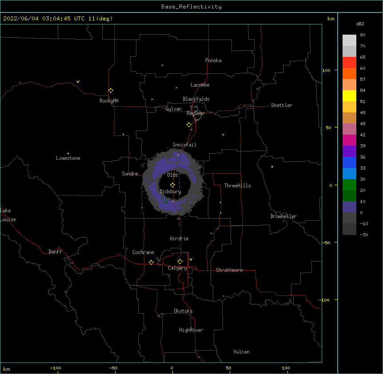383x374 pixels.
Task: Click the yellow diamond marker at RockyMH
Action: point(111,91)
